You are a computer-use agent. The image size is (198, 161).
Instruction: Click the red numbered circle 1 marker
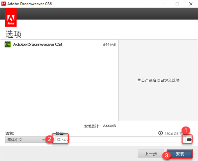186,130
